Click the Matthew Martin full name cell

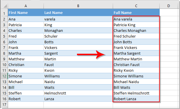click(136, 59)
